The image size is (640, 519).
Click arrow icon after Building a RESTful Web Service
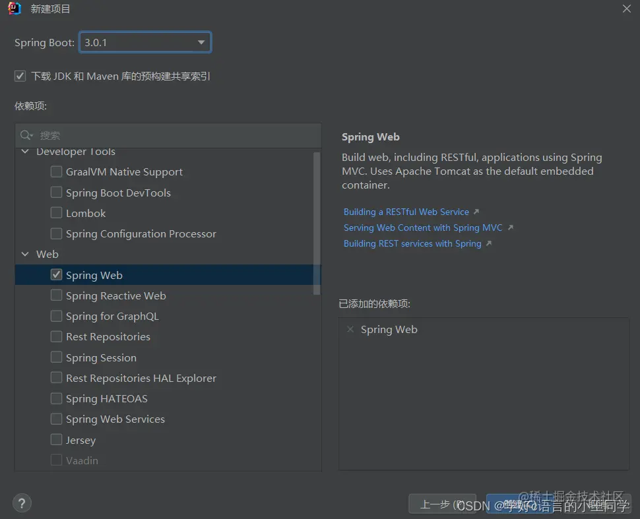[476, 211]
